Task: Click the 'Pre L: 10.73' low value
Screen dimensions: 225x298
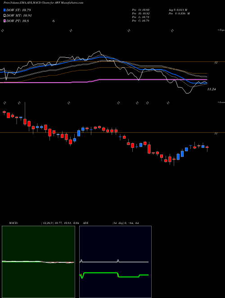Action: tap(141, 17)
